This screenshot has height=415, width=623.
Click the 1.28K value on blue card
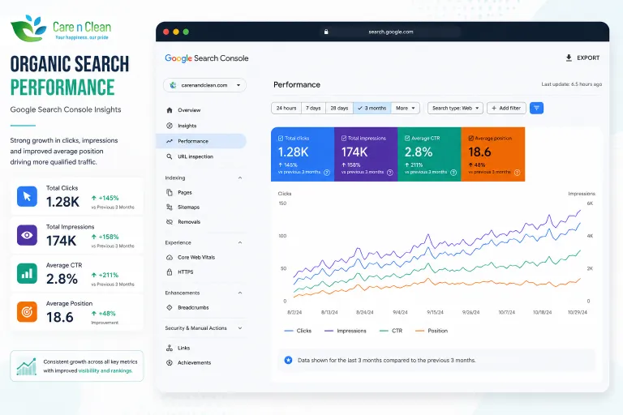click(293, 152)
